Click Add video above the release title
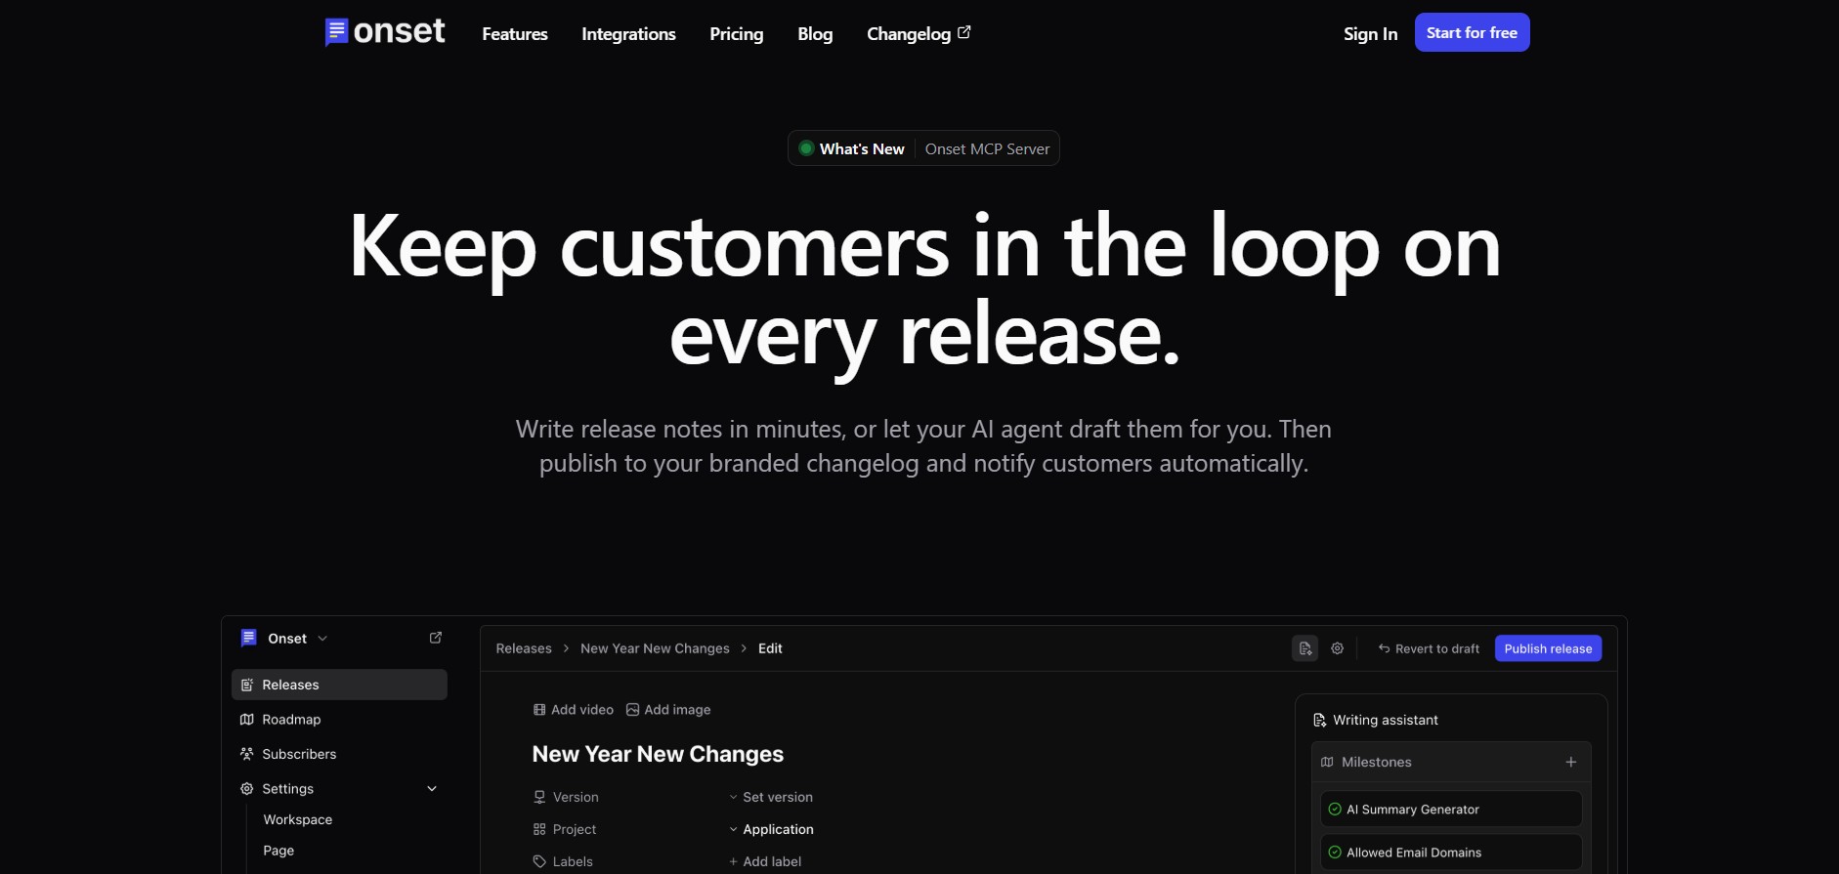The height and width of the screenshot is (874, 1839). point(574,710)
